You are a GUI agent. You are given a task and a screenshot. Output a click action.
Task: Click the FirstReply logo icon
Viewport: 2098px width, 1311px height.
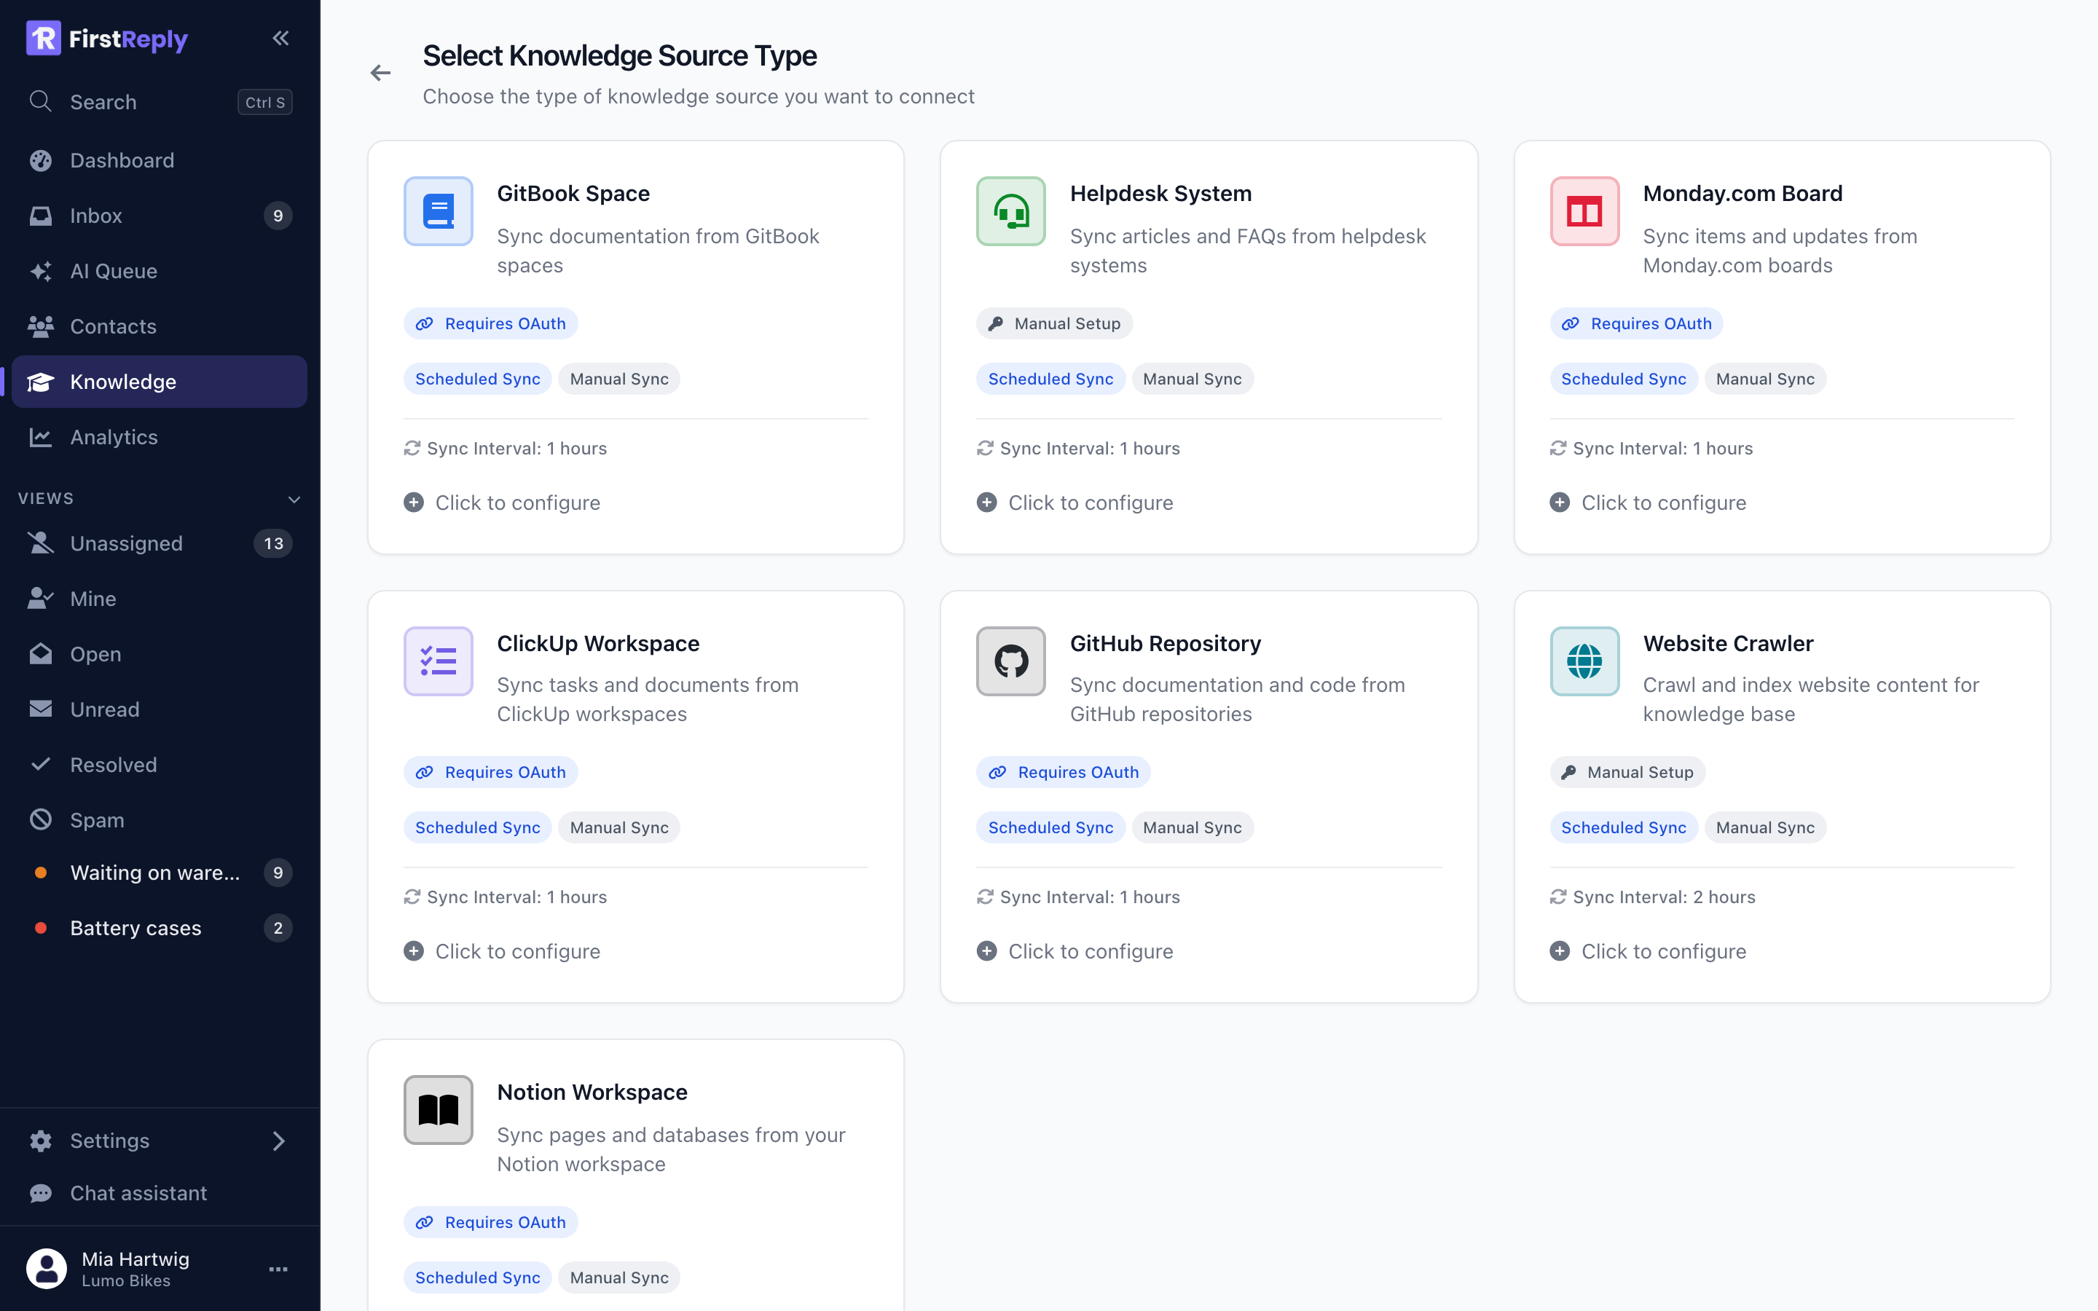click(44, 38)
